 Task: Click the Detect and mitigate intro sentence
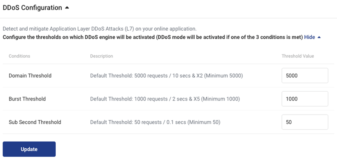[x=99, y=28]
